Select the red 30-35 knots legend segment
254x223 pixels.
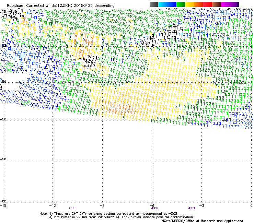pos(207,4)
